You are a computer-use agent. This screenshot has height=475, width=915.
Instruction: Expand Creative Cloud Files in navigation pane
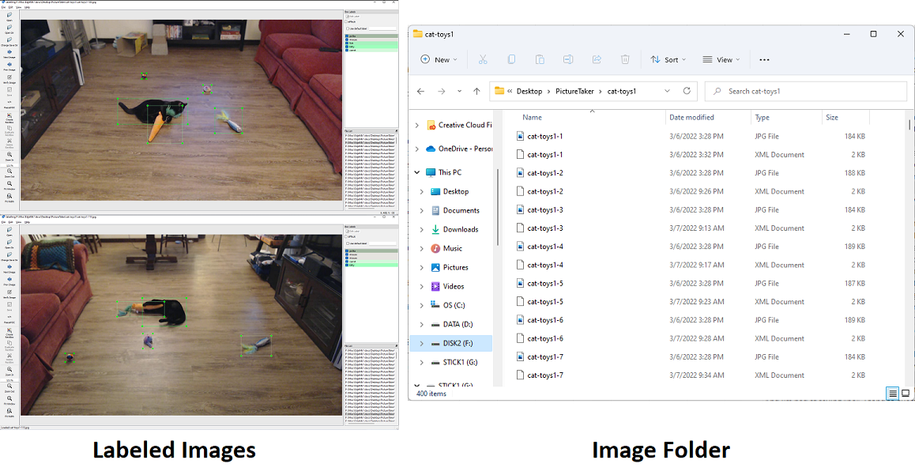[x=416, y=125]
